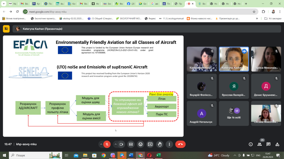Open the emoji reactions panel
Screen dimensions: 284x159
(141, 144)
